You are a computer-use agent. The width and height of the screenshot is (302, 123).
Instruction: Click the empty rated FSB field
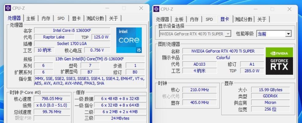coord(52,118)
